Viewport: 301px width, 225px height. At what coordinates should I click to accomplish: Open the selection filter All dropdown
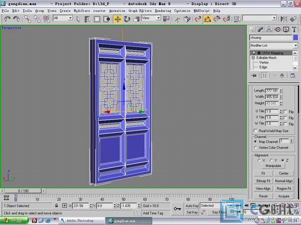70,18
